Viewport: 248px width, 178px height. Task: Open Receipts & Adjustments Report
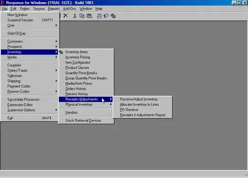[142, 115]
